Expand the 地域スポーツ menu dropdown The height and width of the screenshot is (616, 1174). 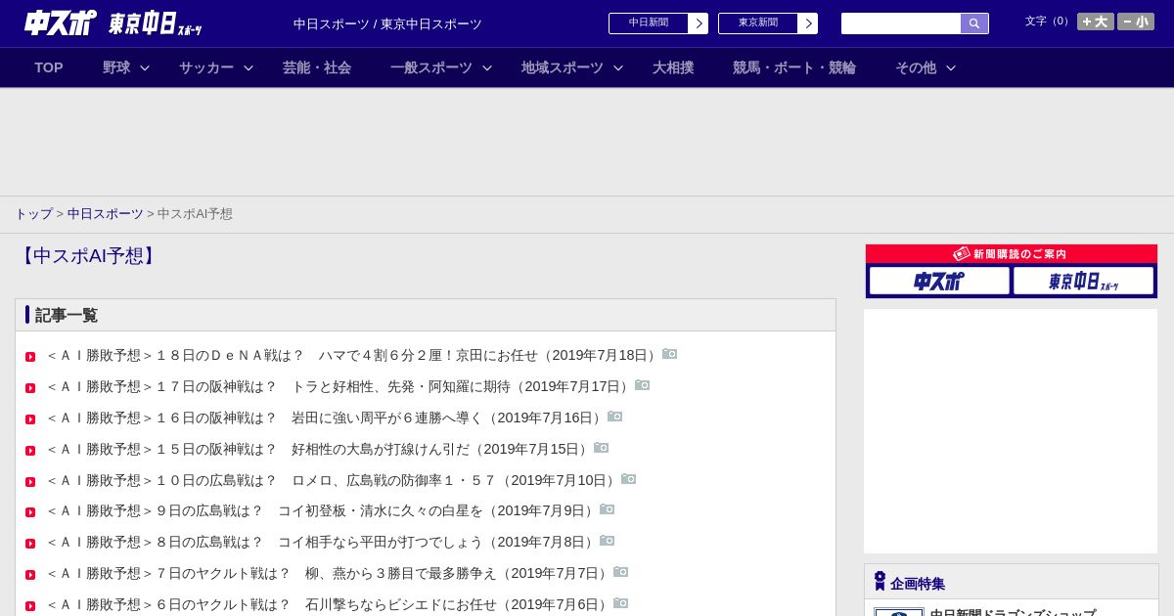(618, 67)
